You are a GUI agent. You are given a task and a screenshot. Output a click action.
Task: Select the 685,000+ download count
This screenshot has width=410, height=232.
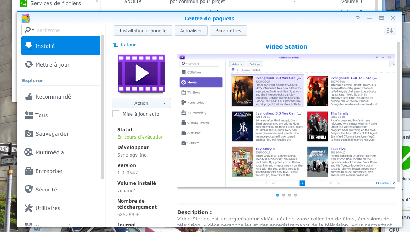tap(128, 214)
